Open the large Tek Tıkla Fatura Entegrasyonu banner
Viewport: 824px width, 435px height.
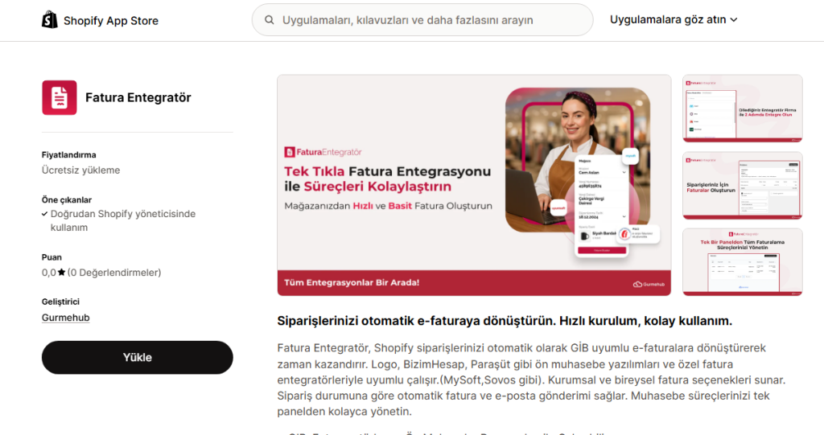[x=473, y=173]
